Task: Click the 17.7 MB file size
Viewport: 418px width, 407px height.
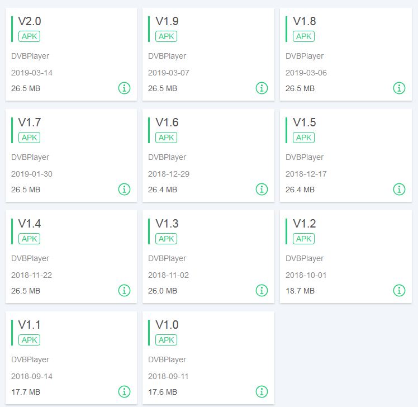Action: [26, 392]
